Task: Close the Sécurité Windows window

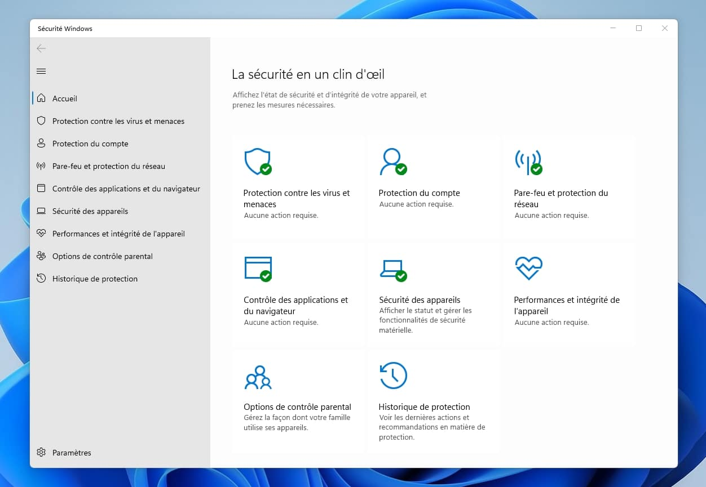Action: [x=665, y=28]
